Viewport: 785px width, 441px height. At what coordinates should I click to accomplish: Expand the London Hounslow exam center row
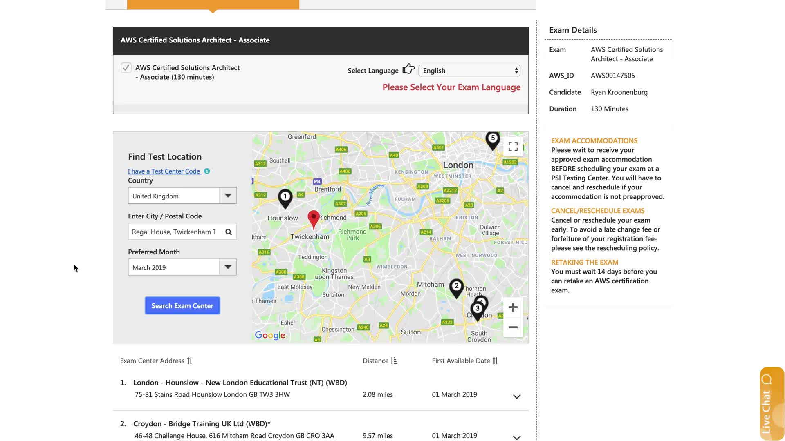click(517, 396)
